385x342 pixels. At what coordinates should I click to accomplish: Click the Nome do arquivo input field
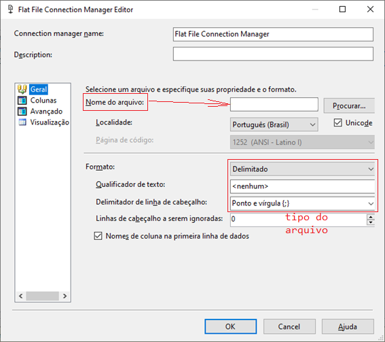tap(274, 105)
